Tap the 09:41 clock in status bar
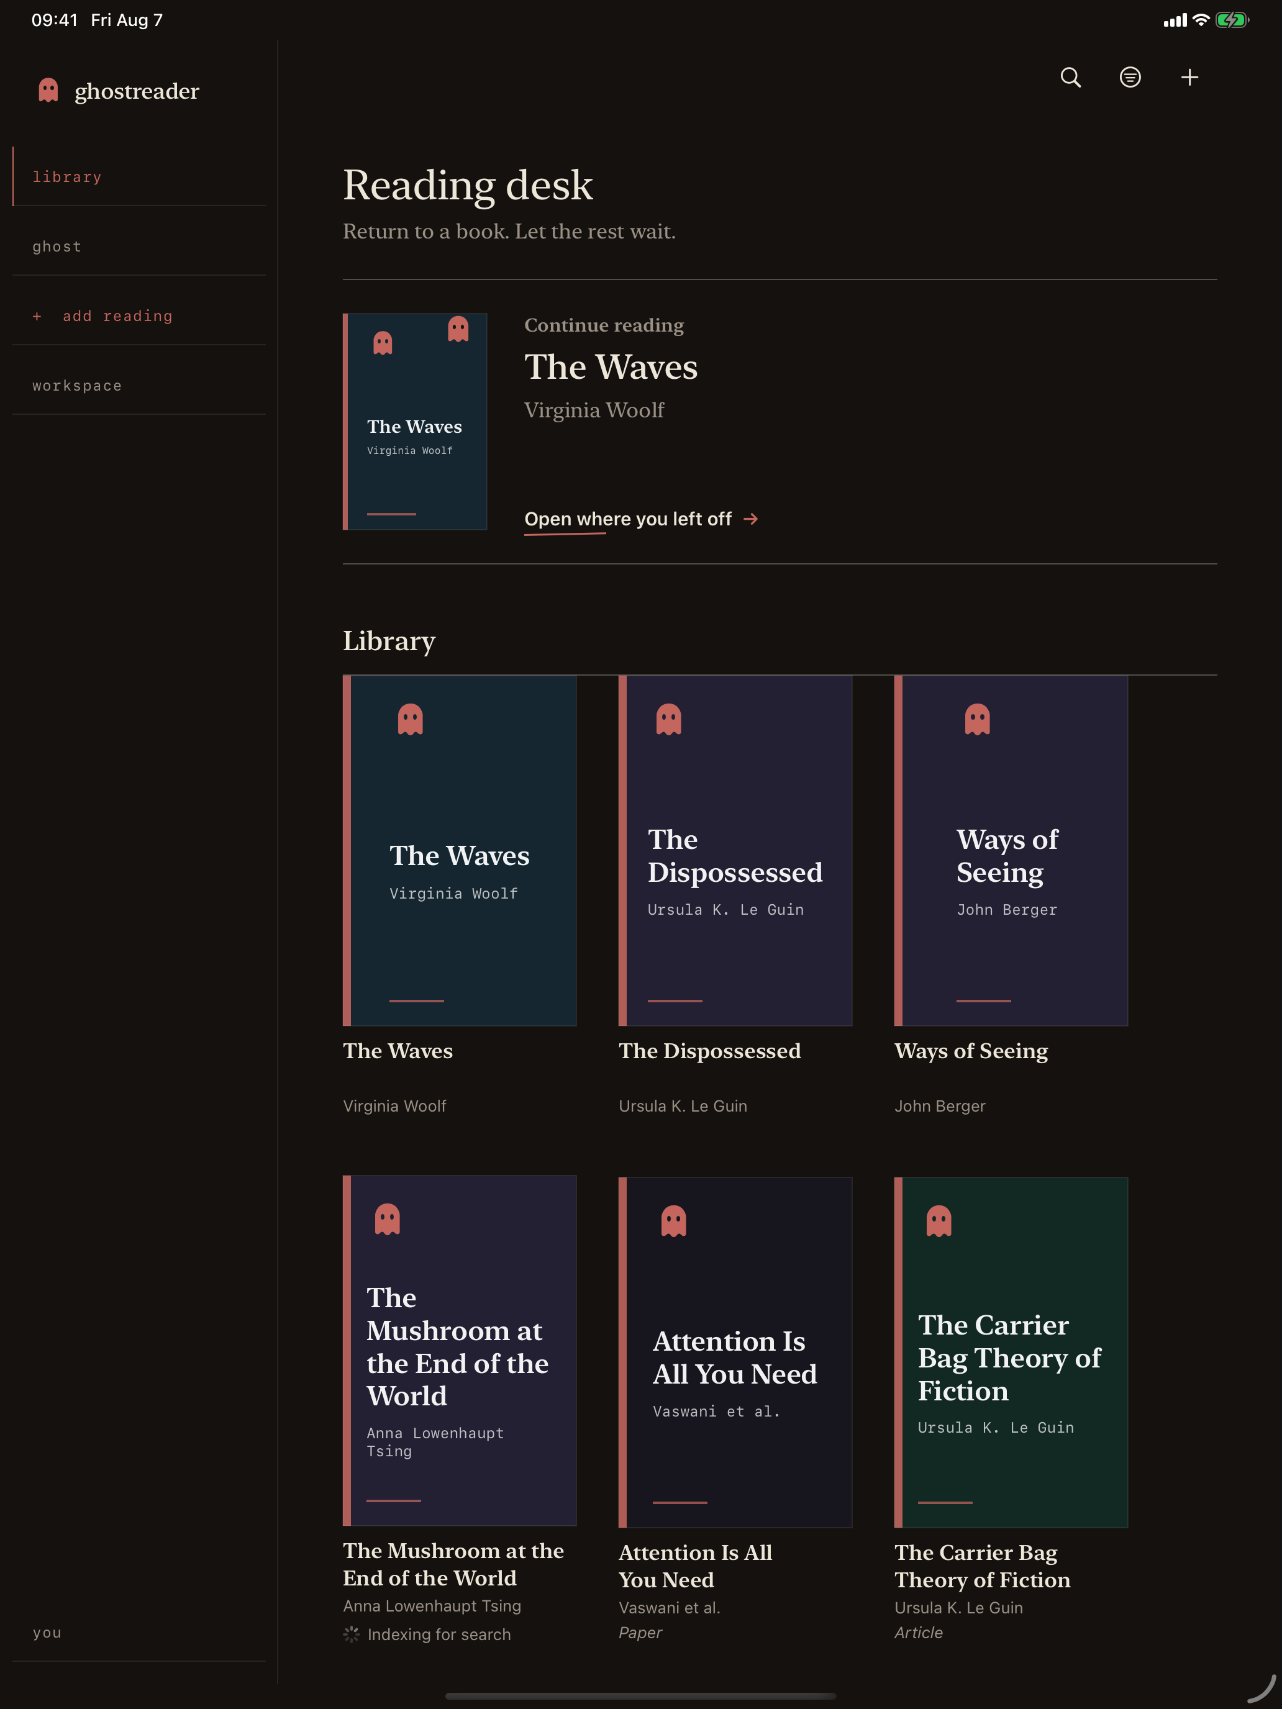Viewport: 1282px width, 1709px height. coord(54,20)
